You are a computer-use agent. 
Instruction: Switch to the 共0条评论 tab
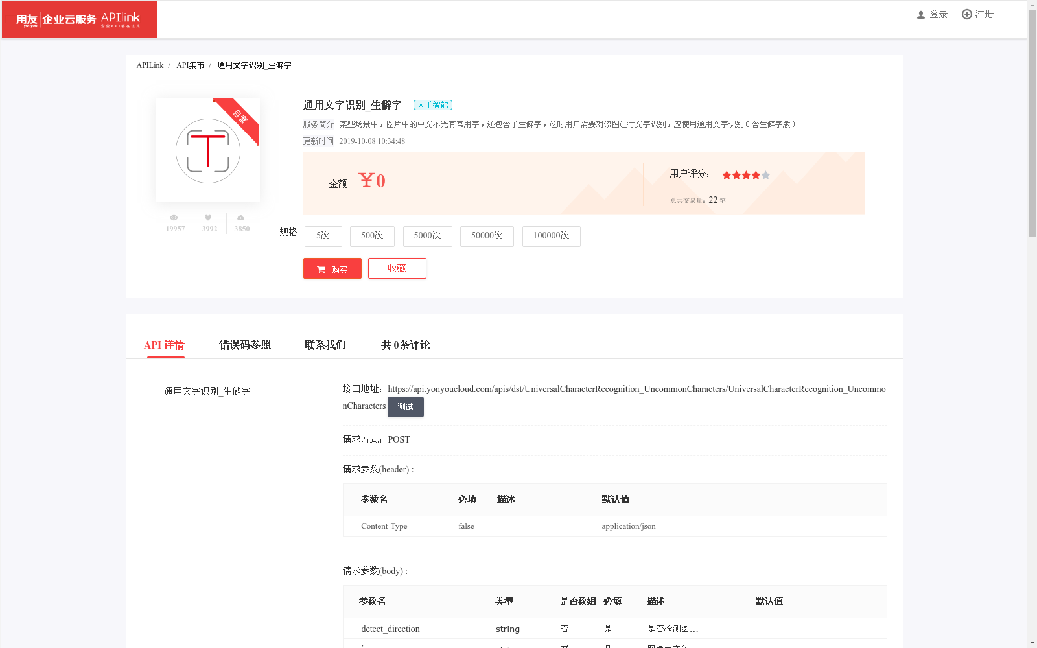point(406,345)
